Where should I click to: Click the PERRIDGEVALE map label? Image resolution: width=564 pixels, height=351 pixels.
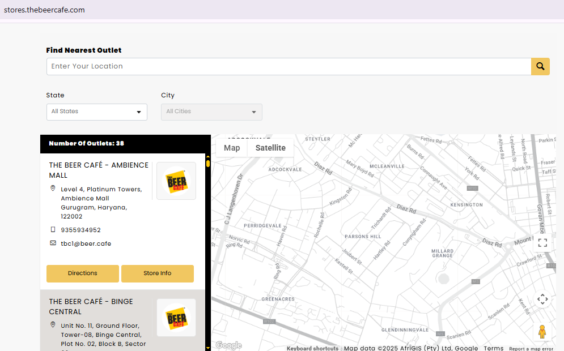[262, 226]
